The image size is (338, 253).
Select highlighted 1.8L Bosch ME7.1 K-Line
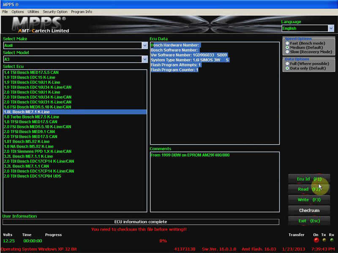75,112
